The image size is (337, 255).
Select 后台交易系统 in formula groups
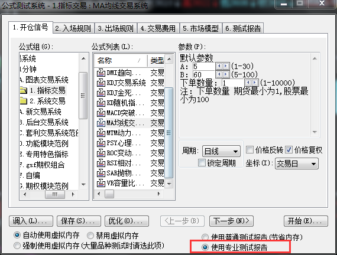44,122
